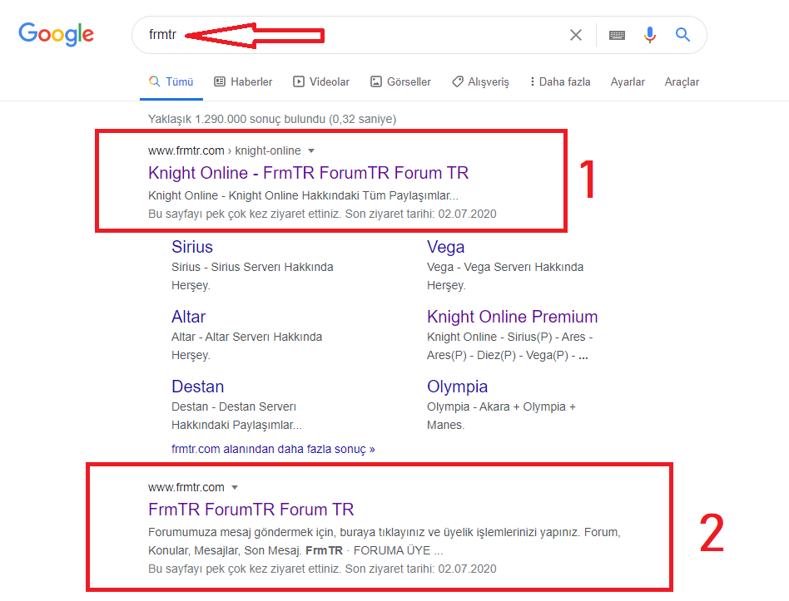This screenshot has width=789, height=601.
Task: Select the Tümü tab
Action: pos(171,82)
